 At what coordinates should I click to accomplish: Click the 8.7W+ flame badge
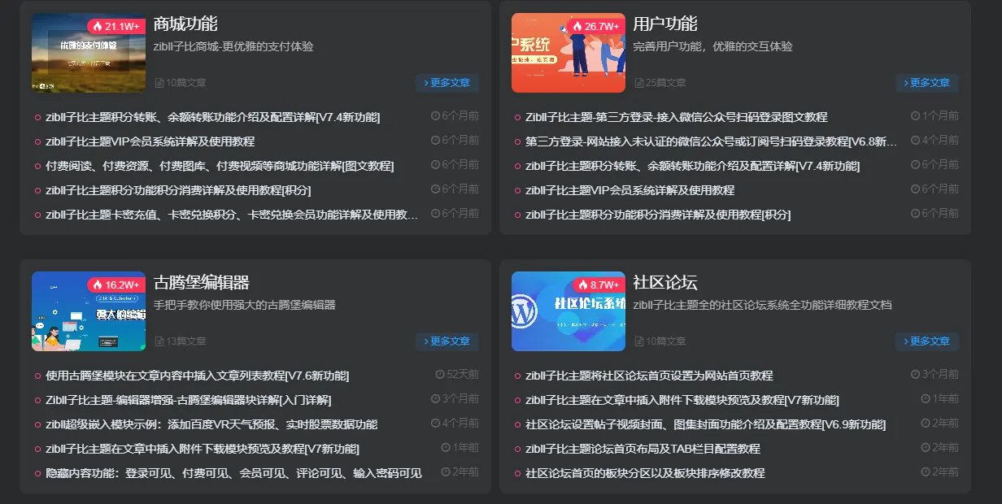coord(599,285)
